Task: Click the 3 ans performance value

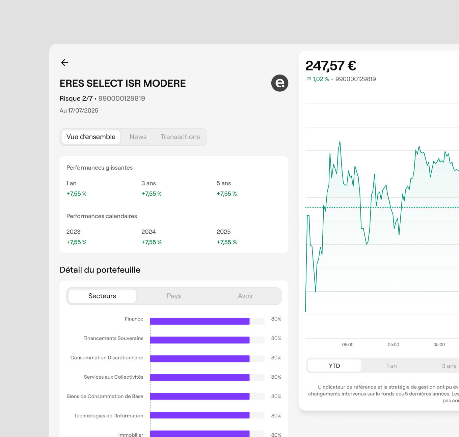Action: 152,194
